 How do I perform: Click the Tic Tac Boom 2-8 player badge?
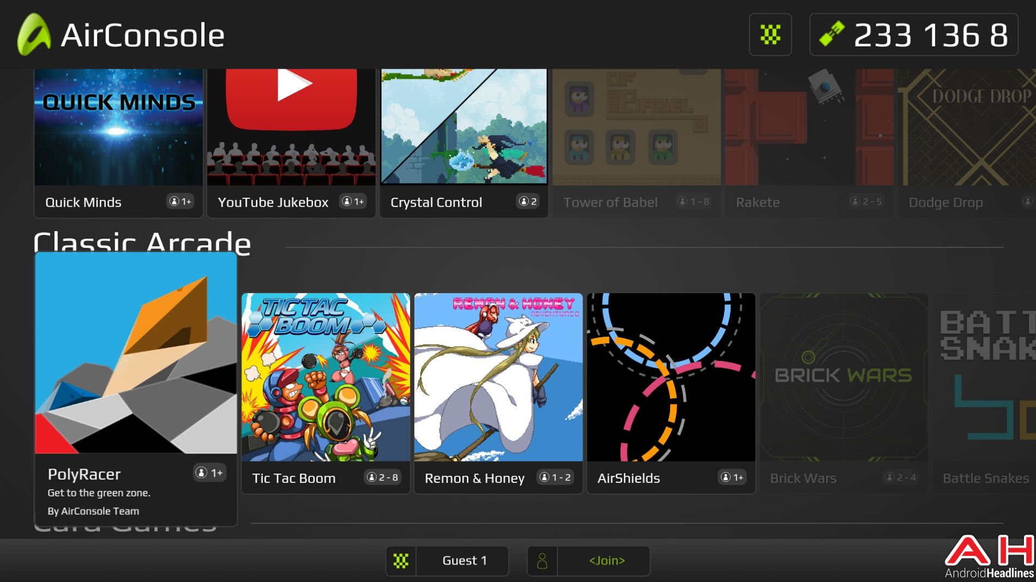[382, 477]
